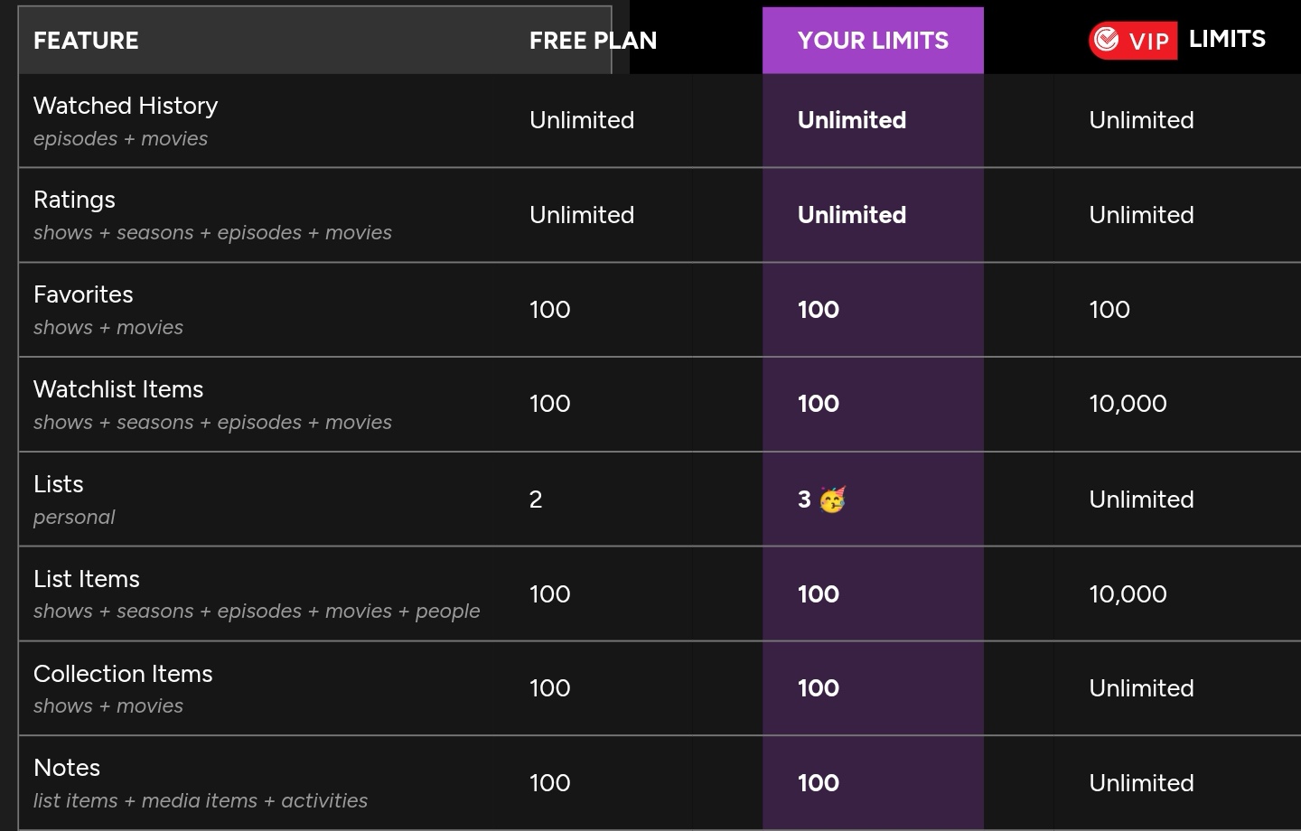Click the FEATURE column header
Screen dimensions: 1301x831
(x=86, y=41)
